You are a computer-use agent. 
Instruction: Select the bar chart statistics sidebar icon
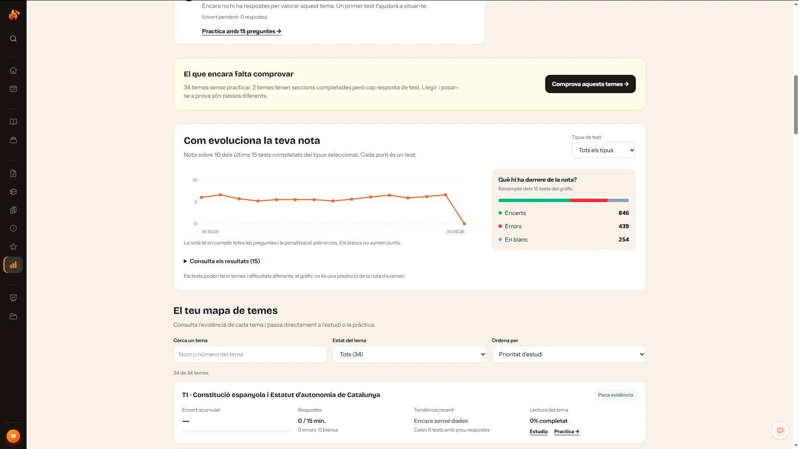click(13, 265)
